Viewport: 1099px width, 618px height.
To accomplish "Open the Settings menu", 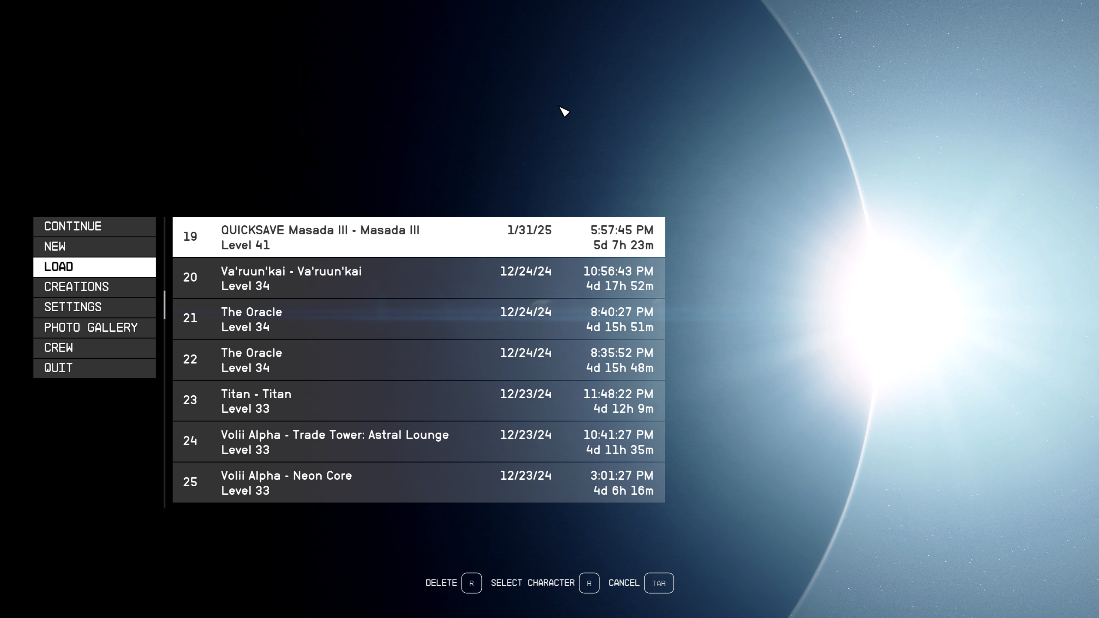I will coord(94,307).
